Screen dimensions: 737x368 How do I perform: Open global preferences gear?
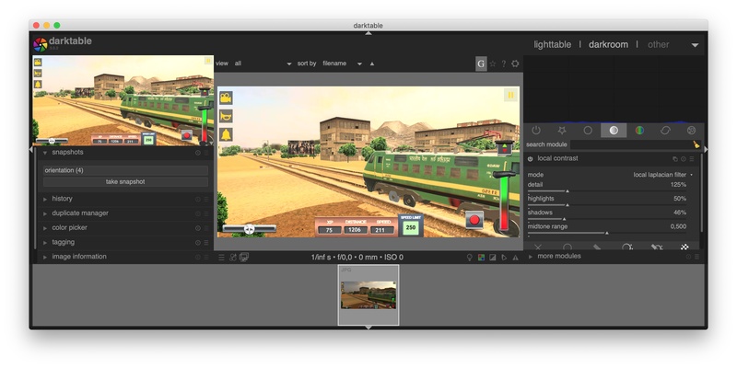click(515, 63)
